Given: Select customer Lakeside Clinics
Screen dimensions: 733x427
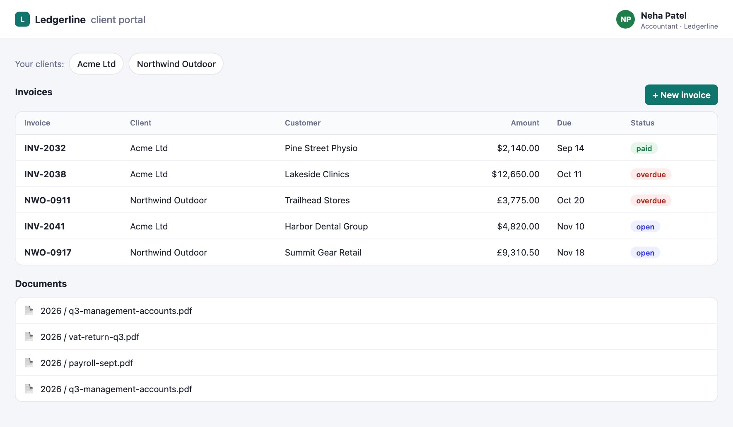Looking at the screenshot, I should (317, 174).
